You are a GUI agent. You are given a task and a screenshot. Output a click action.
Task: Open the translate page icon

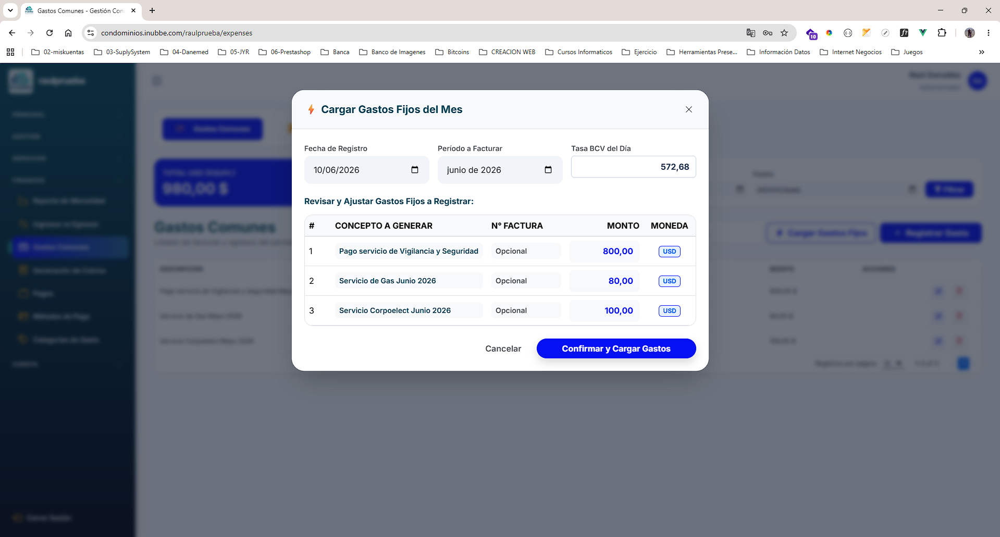750,33
